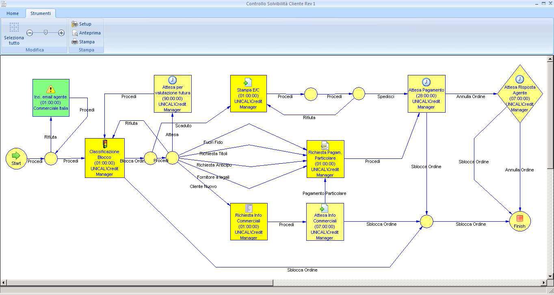Click the horizontal scrollbar left arrow

3,282
